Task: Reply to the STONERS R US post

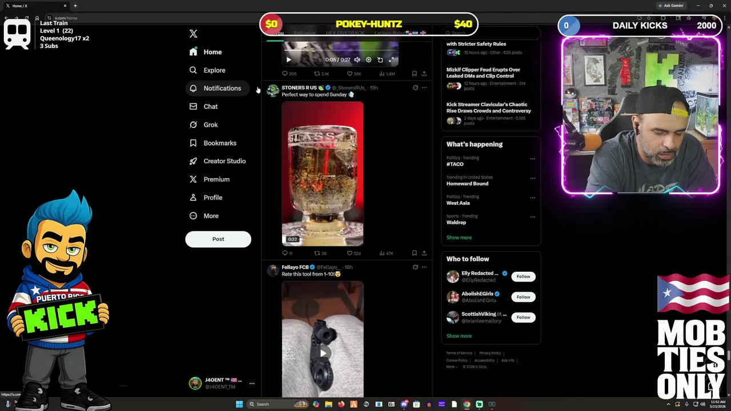Action: point(287,253)
